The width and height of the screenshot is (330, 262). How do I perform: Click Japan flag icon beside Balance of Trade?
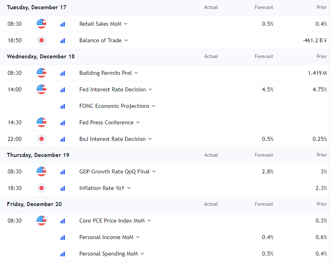click(x=41, y=40)
